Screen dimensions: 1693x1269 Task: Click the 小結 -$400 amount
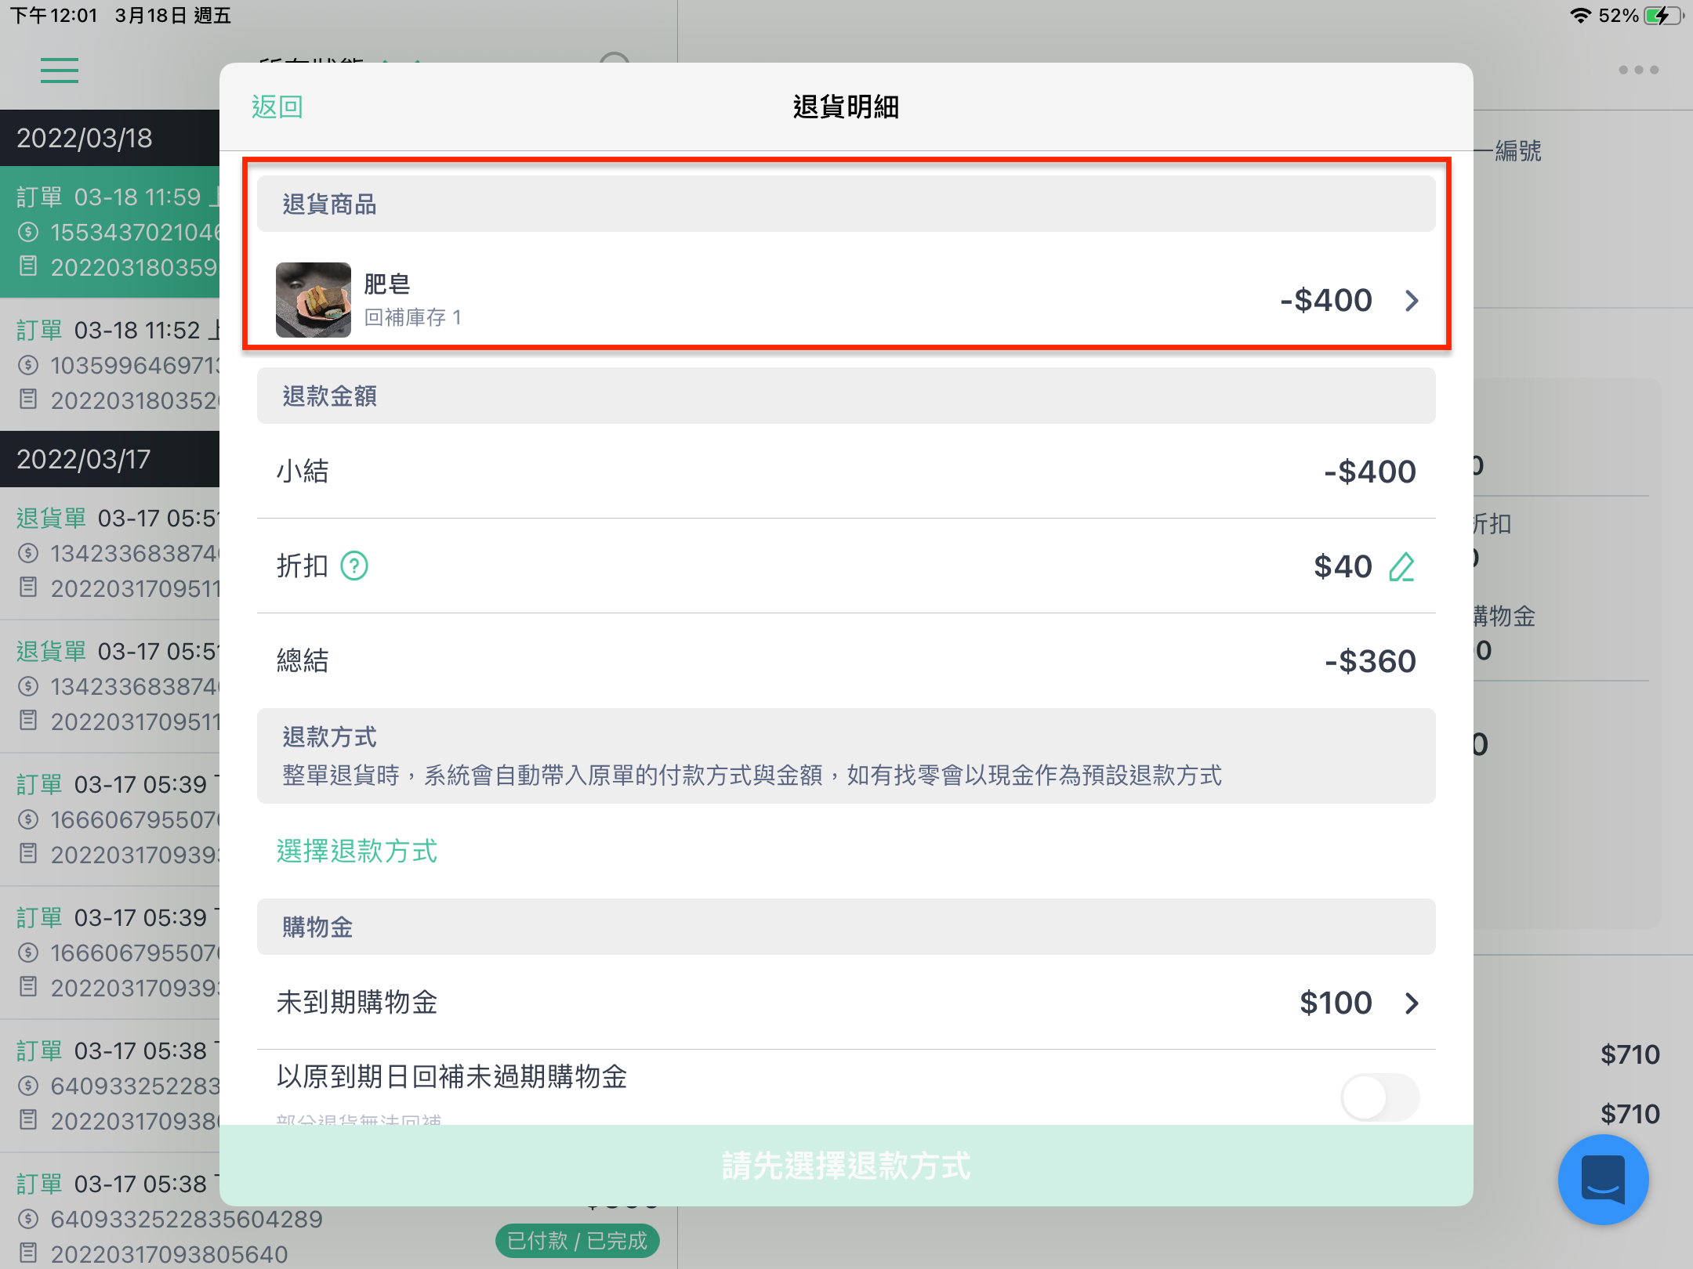pyautogui.click(x=1370, y=472)
